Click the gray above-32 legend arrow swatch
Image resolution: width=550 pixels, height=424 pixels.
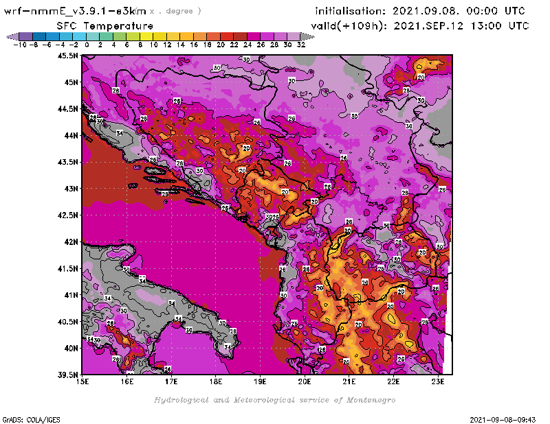tap(307, 36)
